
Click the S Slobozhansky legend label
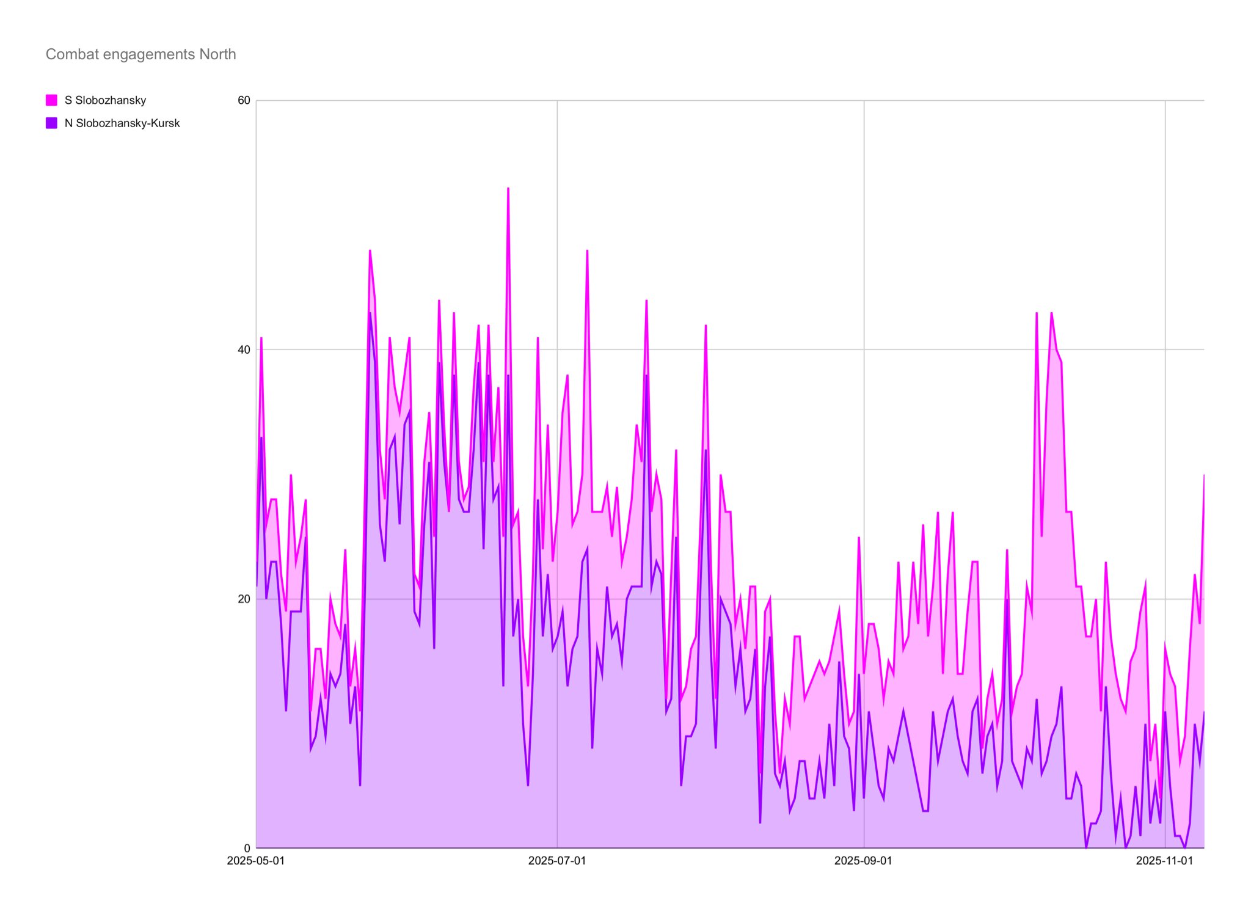pos(105,100)
